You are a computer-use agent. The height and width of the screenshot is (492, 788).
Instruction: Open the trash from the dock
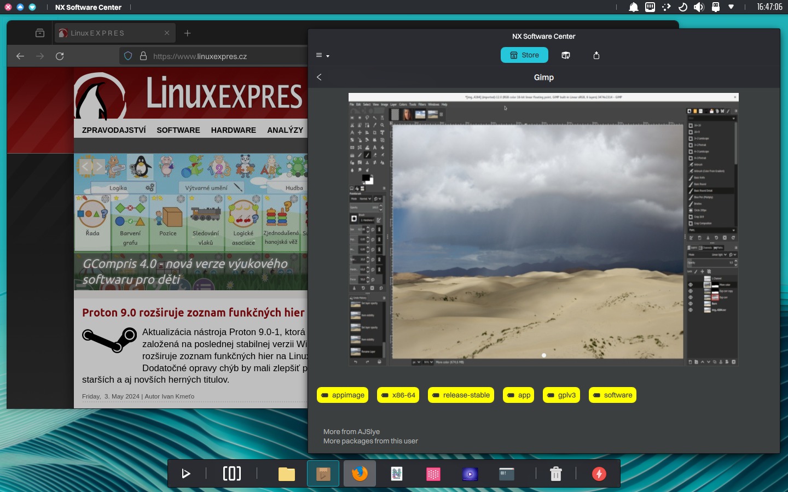(x=556, y=473)
